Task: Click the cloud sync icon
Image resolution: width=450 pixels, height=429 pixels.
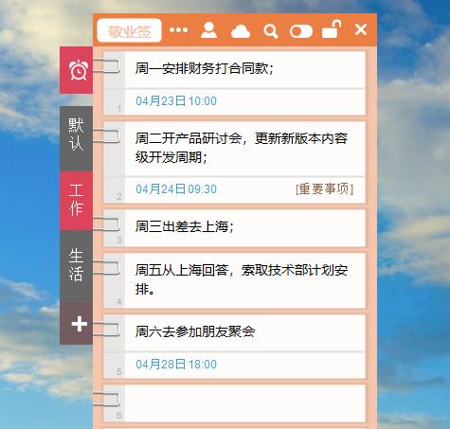Action: point(241,31)
